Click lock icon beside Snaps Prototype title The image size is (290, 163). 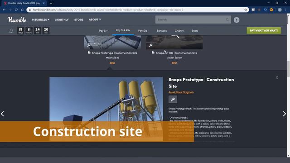(89, 53)
